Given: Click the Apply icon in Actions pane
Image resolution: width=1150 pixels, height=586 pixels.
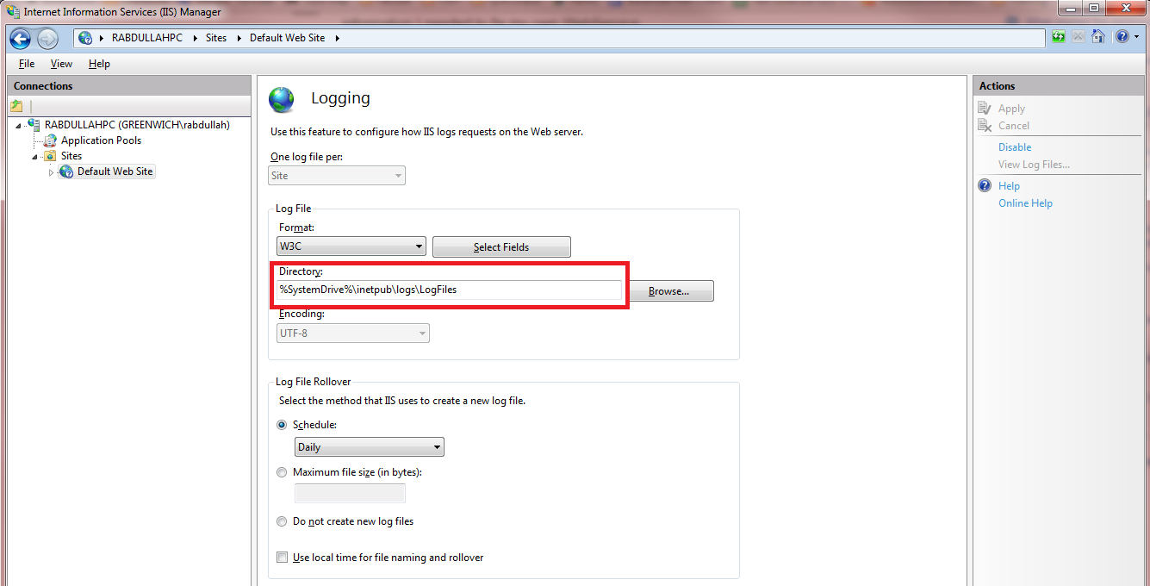Looking at the screenshot, I should coord(985,109).
